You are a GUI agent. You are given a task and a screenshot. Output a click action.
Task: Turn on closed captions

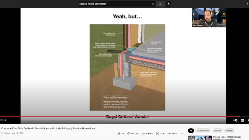[x=242, y=120]
